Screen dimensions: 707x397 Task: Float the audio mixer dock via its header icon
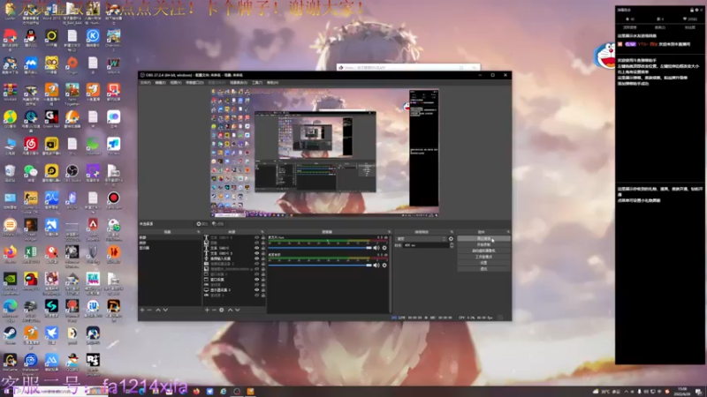coord(389,232)
